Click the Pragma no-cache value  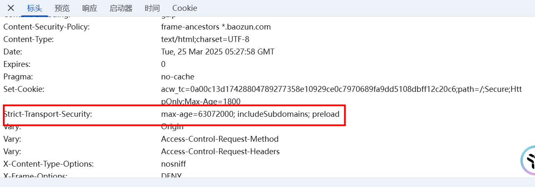click(x=178, y=77)
